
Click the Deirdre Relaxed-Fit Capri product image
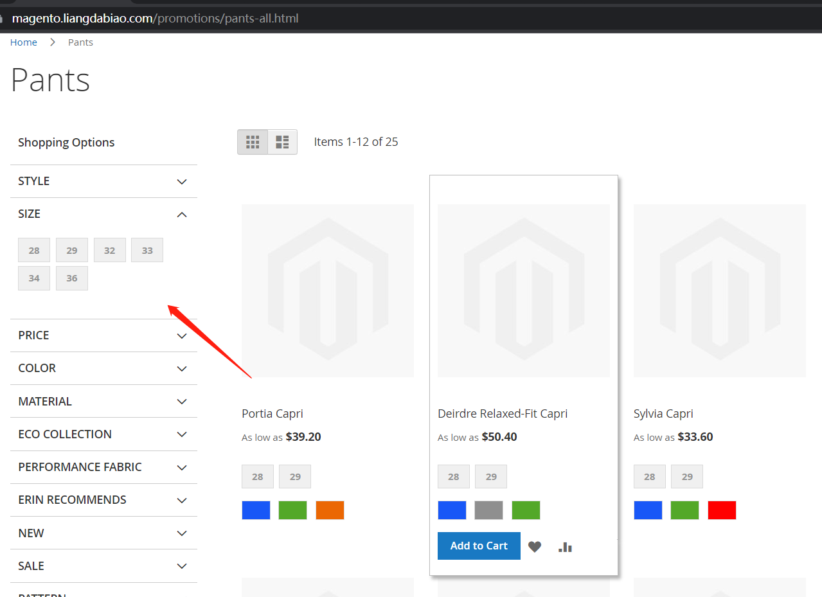[x=524, y=290]
